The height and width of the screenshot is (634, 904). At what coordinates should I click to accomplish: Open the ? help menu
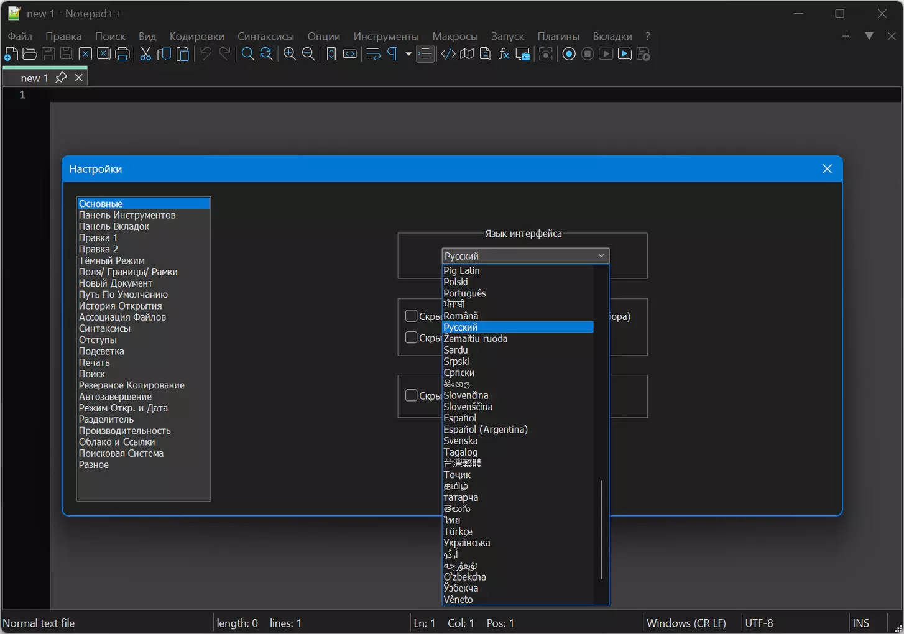click(x=648, y=36)
